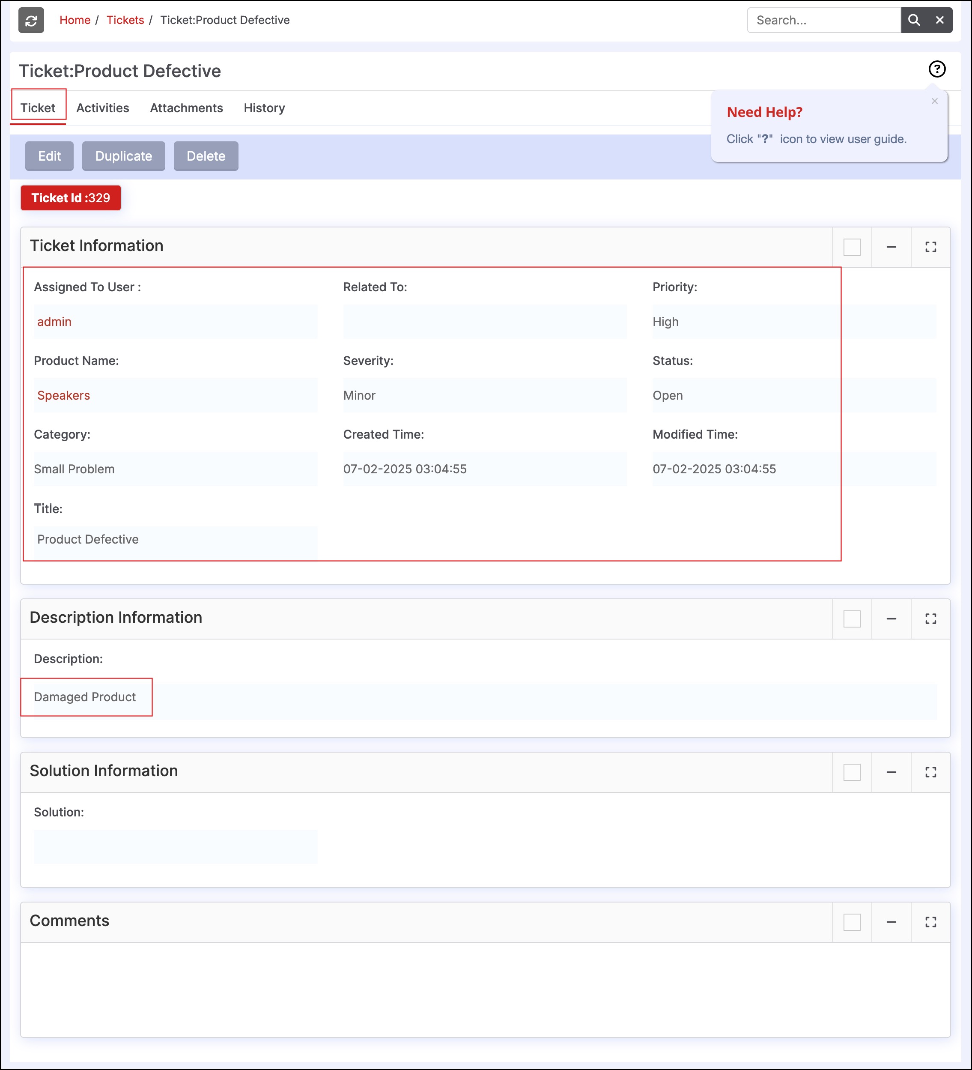Click the Category value Small Problem
The image size is (972, 1070).
point(74,469)
